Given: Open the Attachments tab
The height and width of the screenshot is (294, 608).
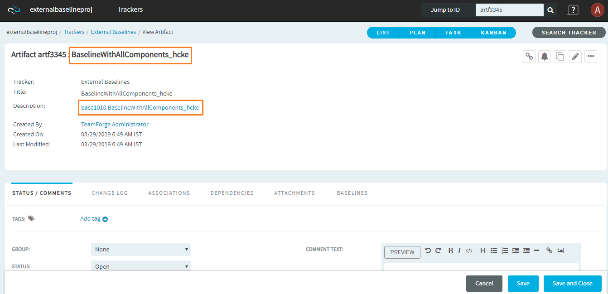Looking at the screenshot, I should 294,193.
